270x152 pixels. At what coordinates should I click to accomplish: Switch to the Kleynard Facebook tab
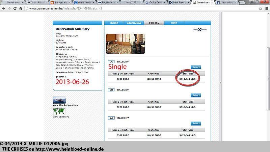coord(226,3)
